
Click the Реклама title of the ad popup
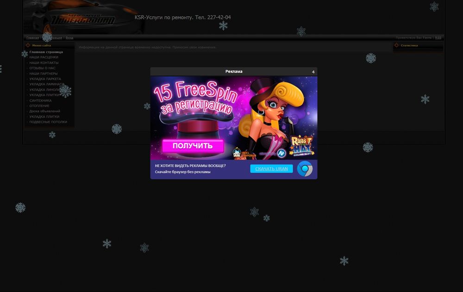(x=234, y=71)
